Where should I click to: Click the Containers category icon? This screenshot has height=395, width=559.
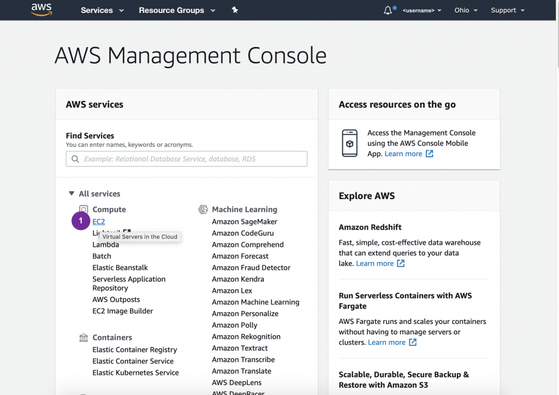pos(84,338)
